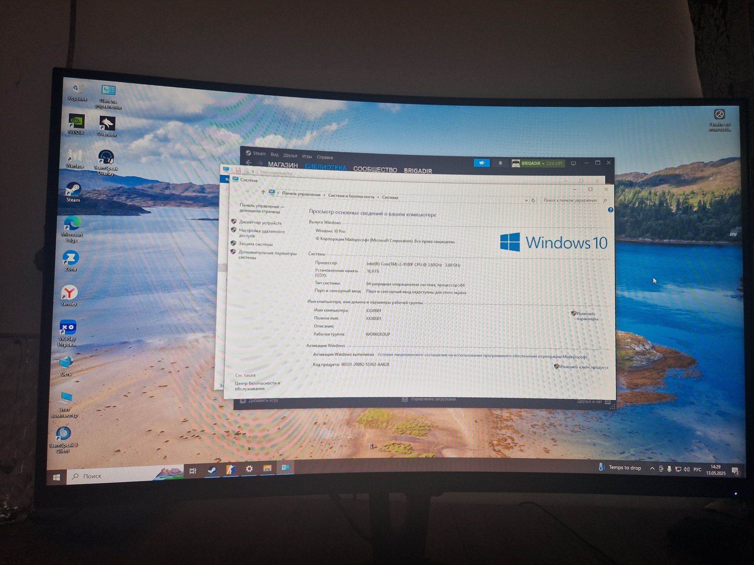754x565 pixels.
Task: Launch the Zona desktop shortcut
Action: pos(70,261)
